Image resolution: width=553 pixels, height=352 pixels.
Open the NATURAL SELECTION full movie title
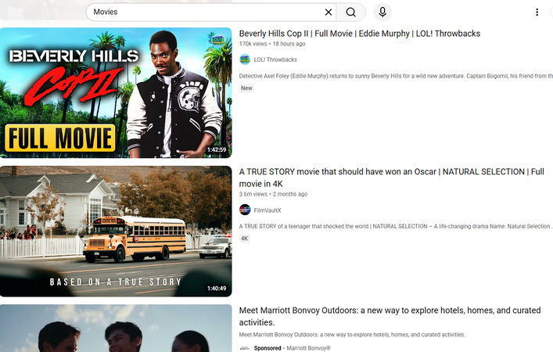pyautogui.click(x=391, y=178)
